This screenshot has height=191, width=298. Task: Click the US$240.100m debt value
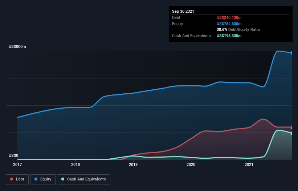[229, 17]
